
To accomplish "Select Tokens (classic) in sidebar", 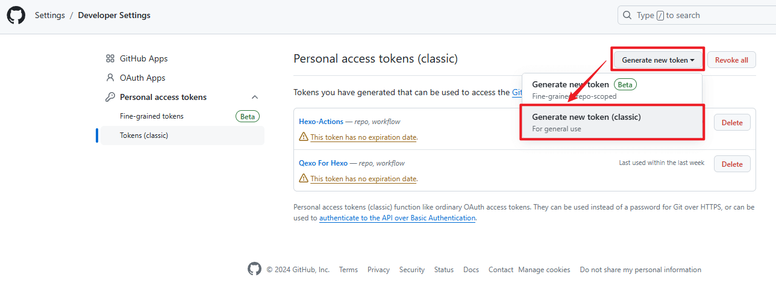I will pos(144,135).
